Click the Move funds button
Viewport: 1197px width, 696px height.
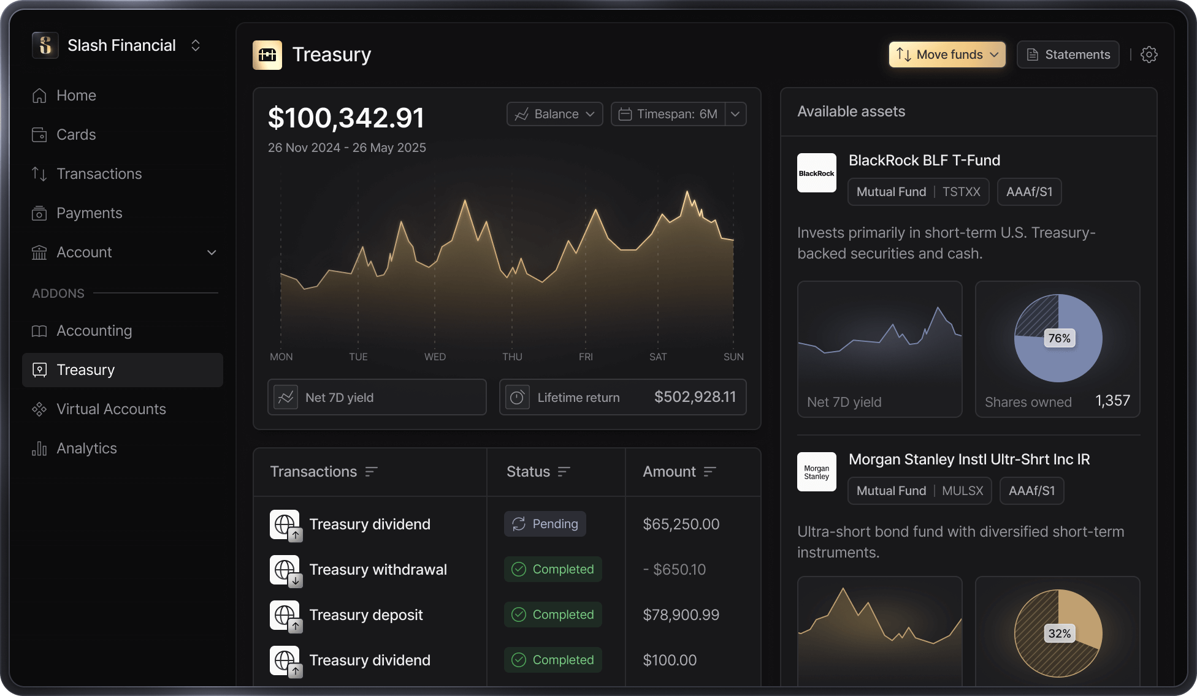pos(947,55)
